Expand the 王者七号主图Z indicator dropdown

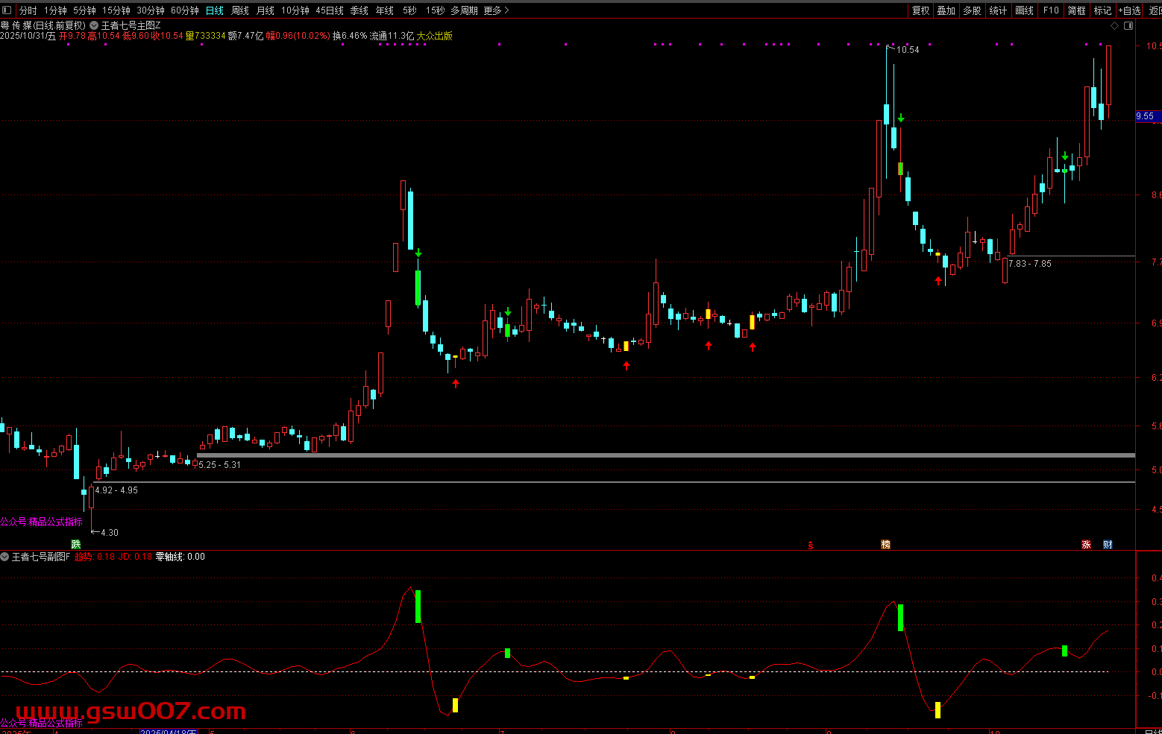click(x=94, y=25)
